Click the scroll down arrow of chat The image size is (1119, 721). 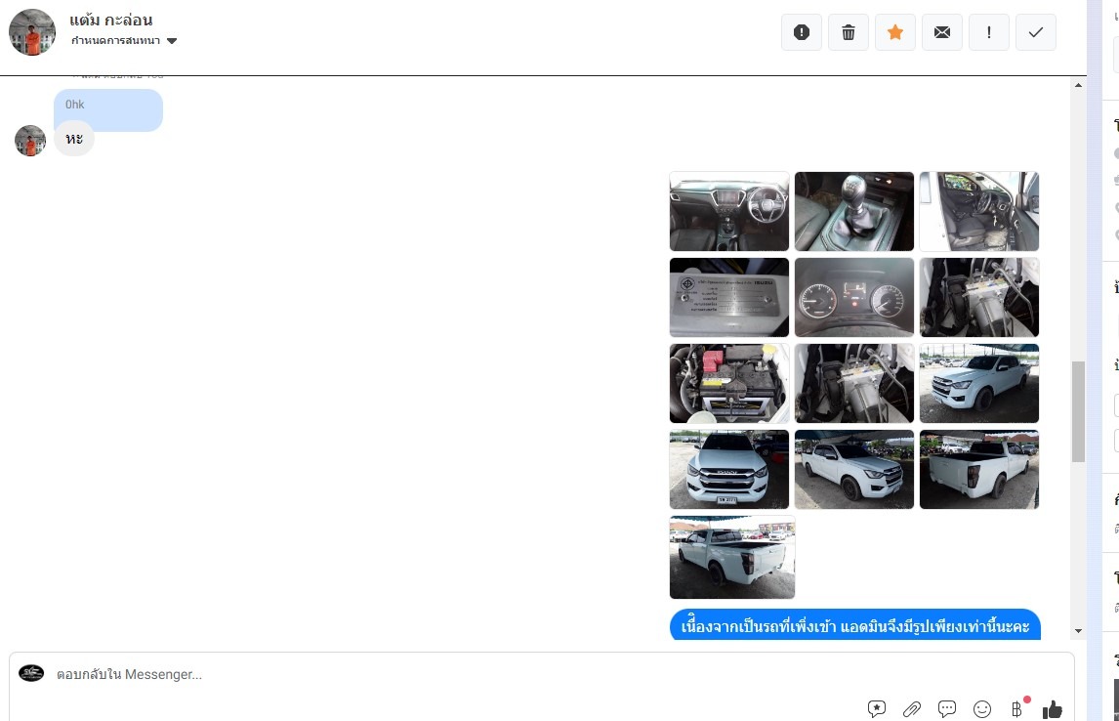coord(1079,631)
